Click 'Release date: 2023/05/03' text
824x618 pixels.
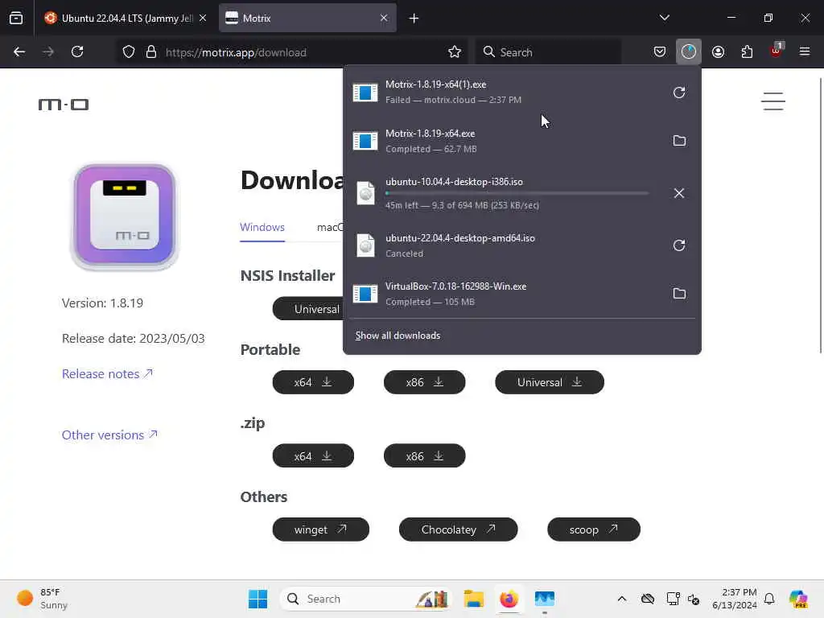point(134,339)
